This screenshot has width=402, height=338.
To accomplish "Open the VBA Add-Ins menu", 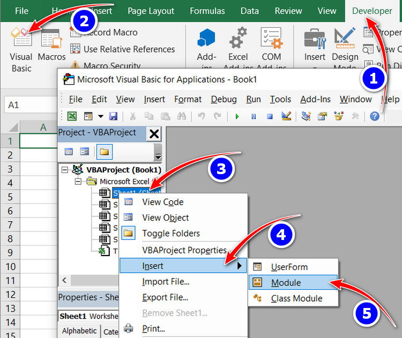I will click(x=315, y=99).
